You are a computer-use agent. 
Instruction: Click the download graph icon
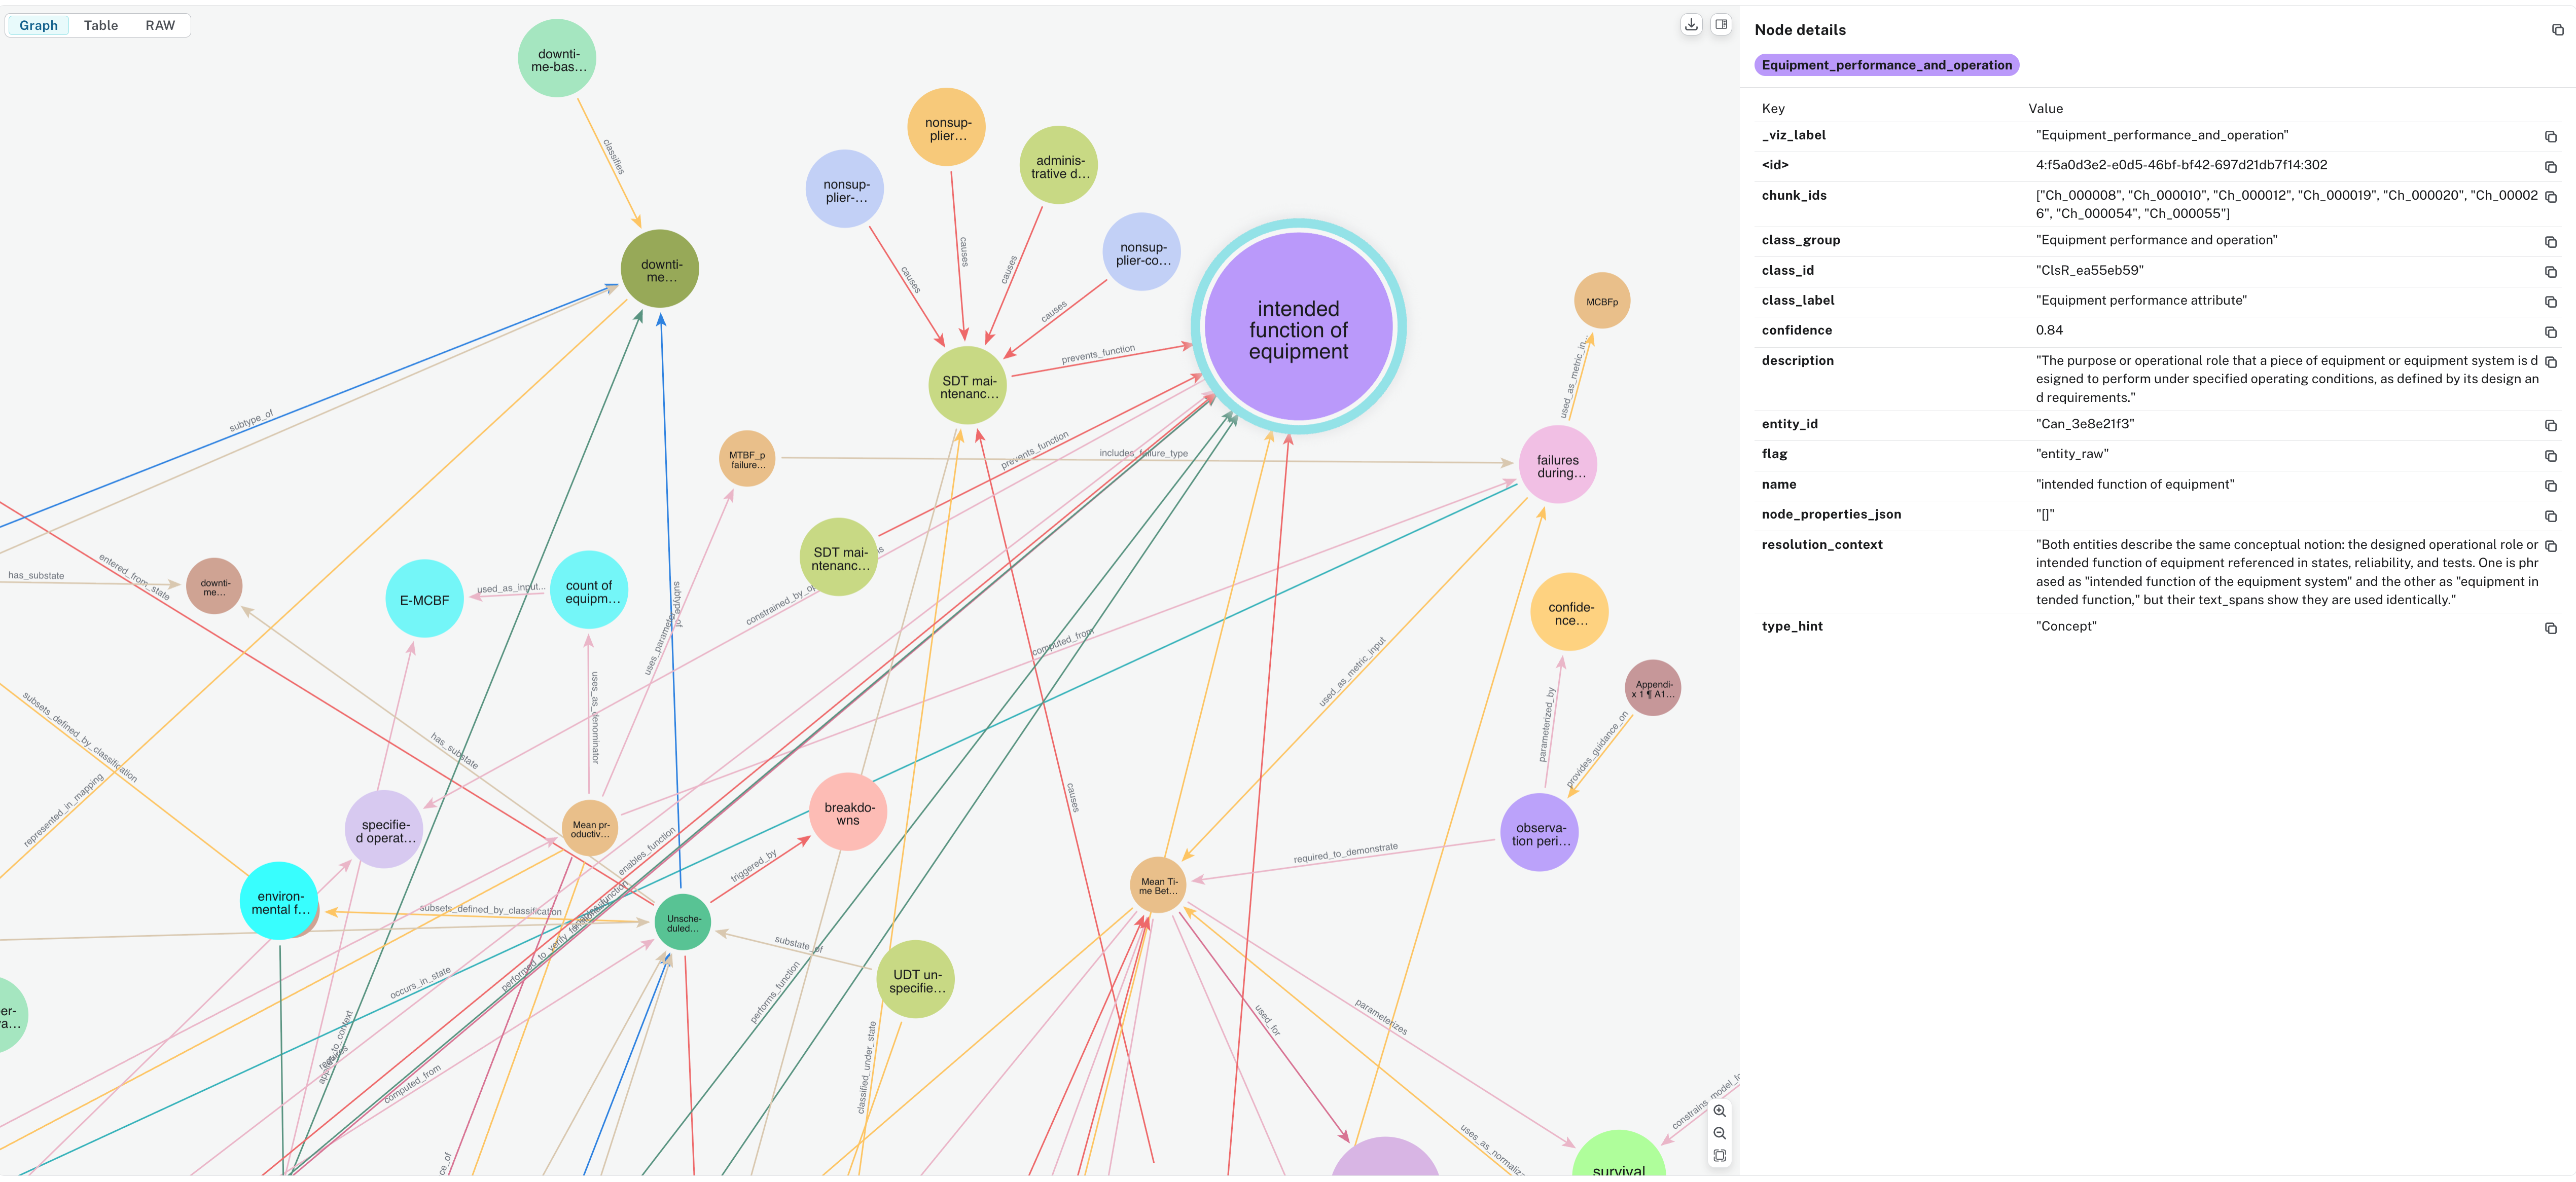1691,24
